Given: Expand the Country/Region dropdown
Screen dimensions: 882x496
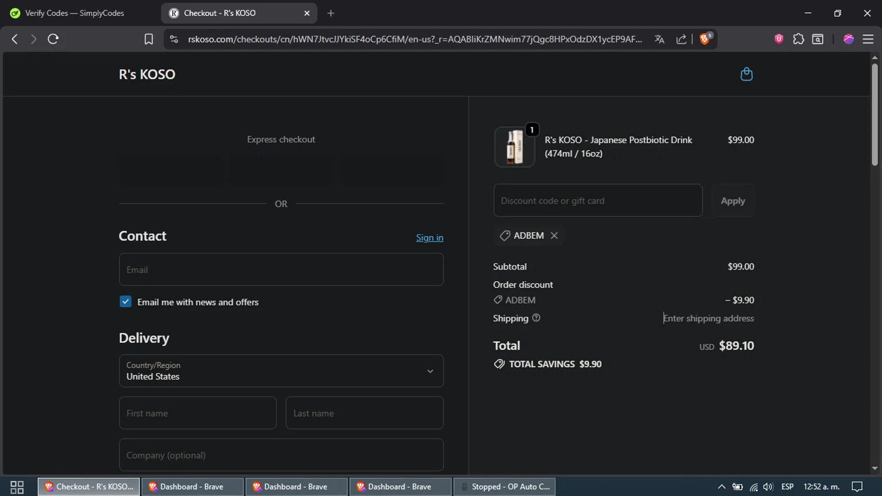Looking at the screenshot, I should (x=281, y=371).
